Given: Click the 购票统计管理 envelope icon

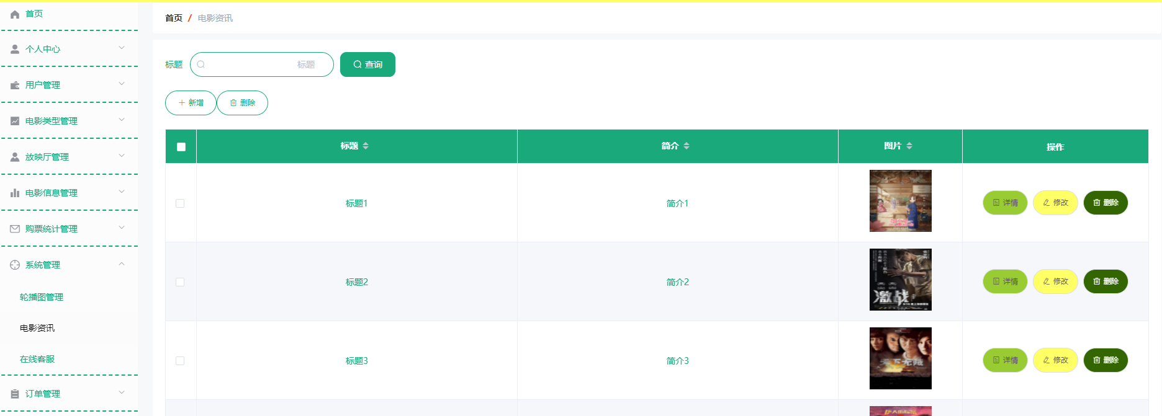Looking at the screenshot, I should pyautogui.click(x=14, y=228).
